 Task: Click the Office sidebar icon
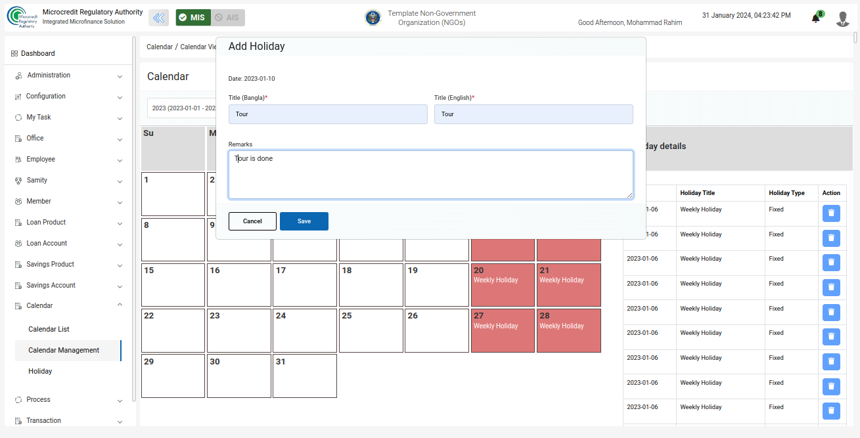pyautogui.click(x=18, y=139)
